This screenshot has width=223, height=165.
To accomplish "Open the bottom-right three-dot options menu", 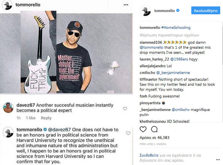I will click(x=218, y=159).
